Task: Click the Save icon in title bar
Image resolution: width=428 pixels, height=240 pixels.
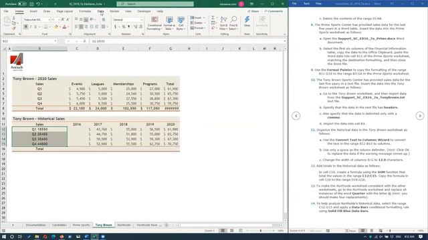Action: click(31, 4)
